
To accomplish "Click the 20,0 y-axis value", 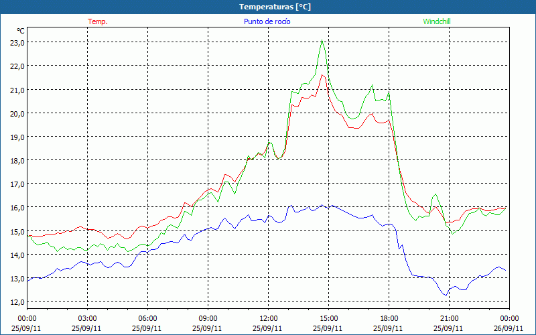I will (x=18, y=113).
